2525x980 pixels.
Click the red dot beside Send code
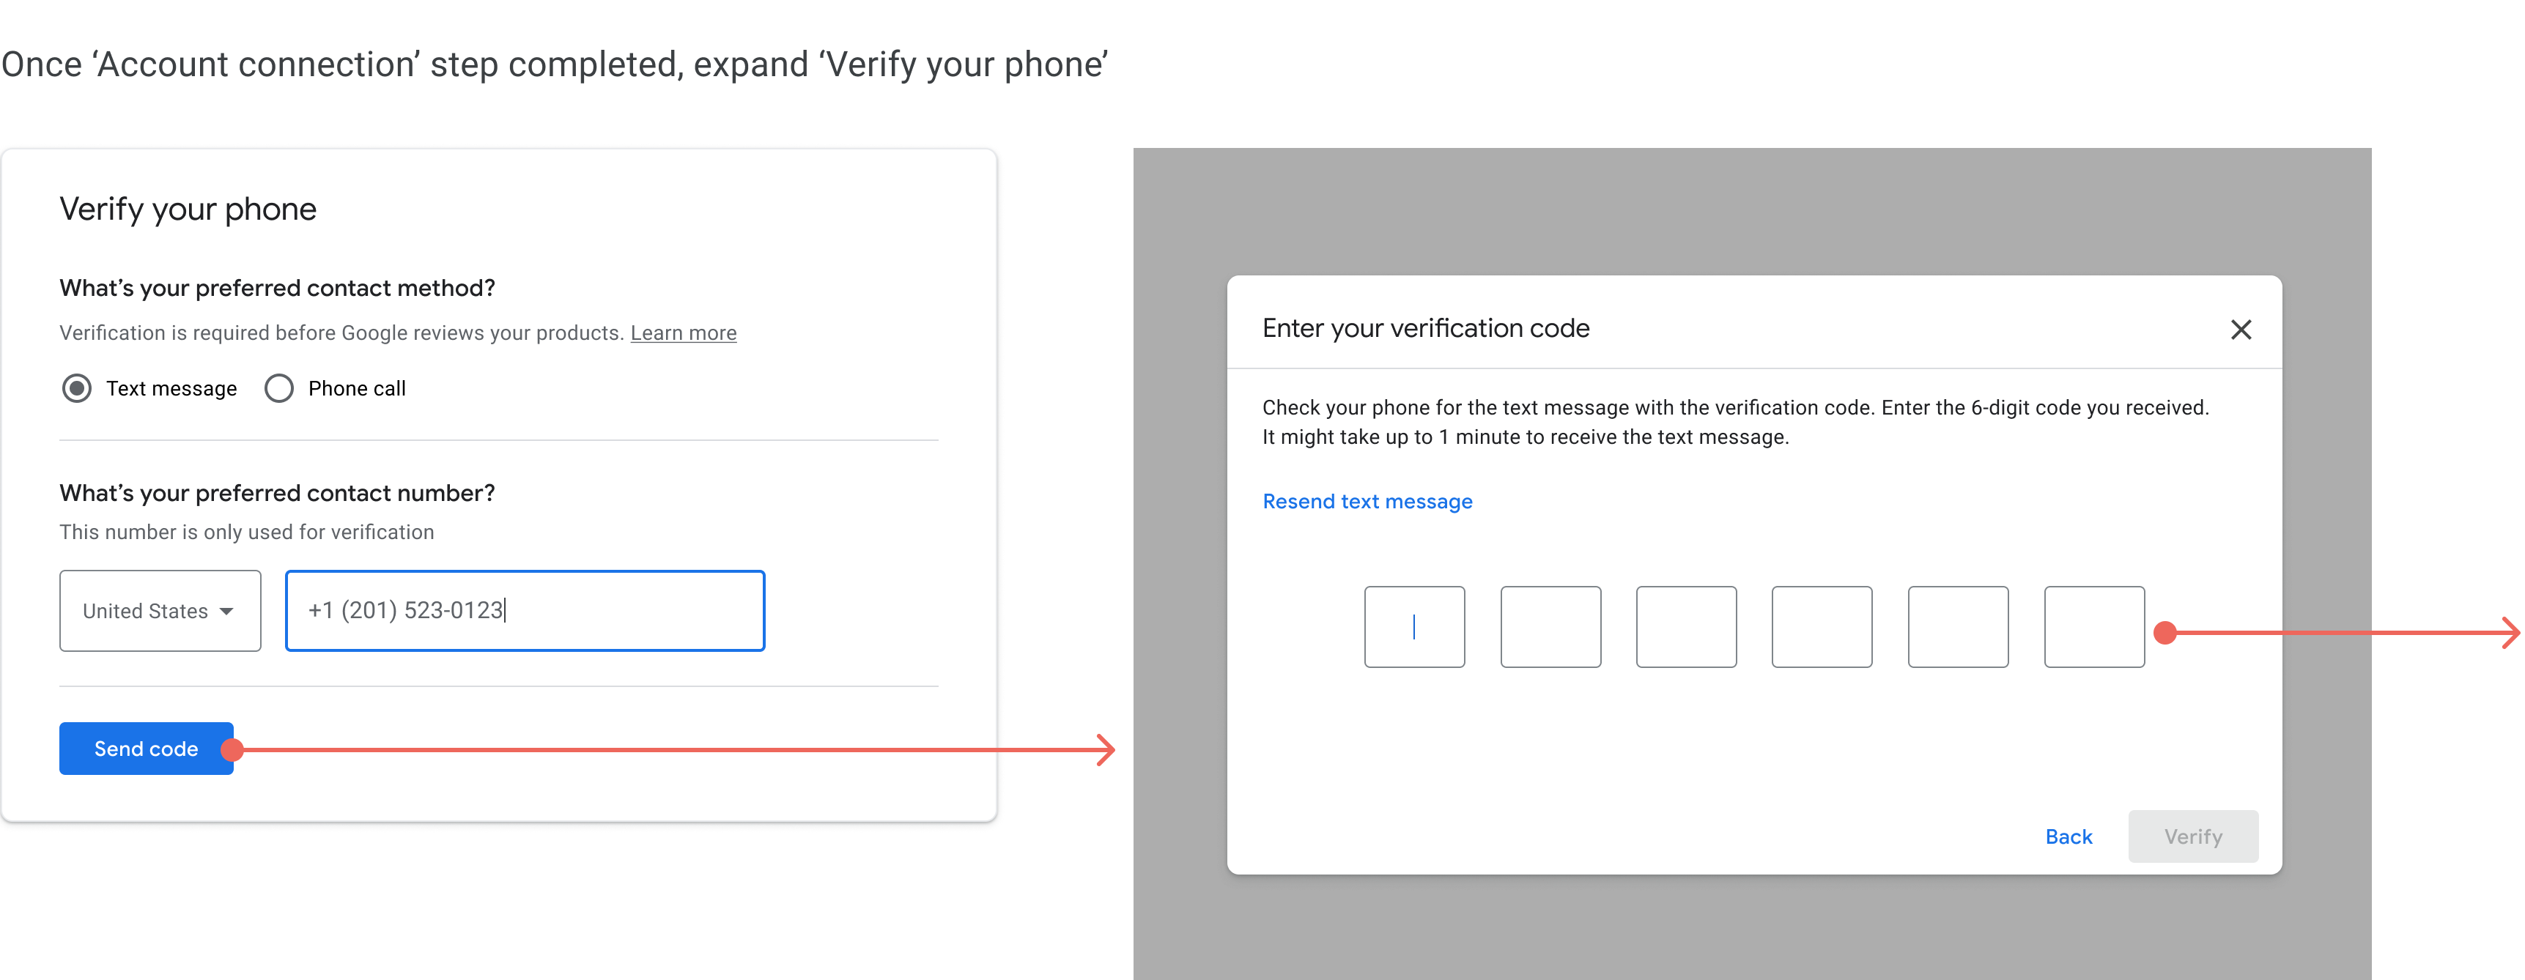click(232, 750)
